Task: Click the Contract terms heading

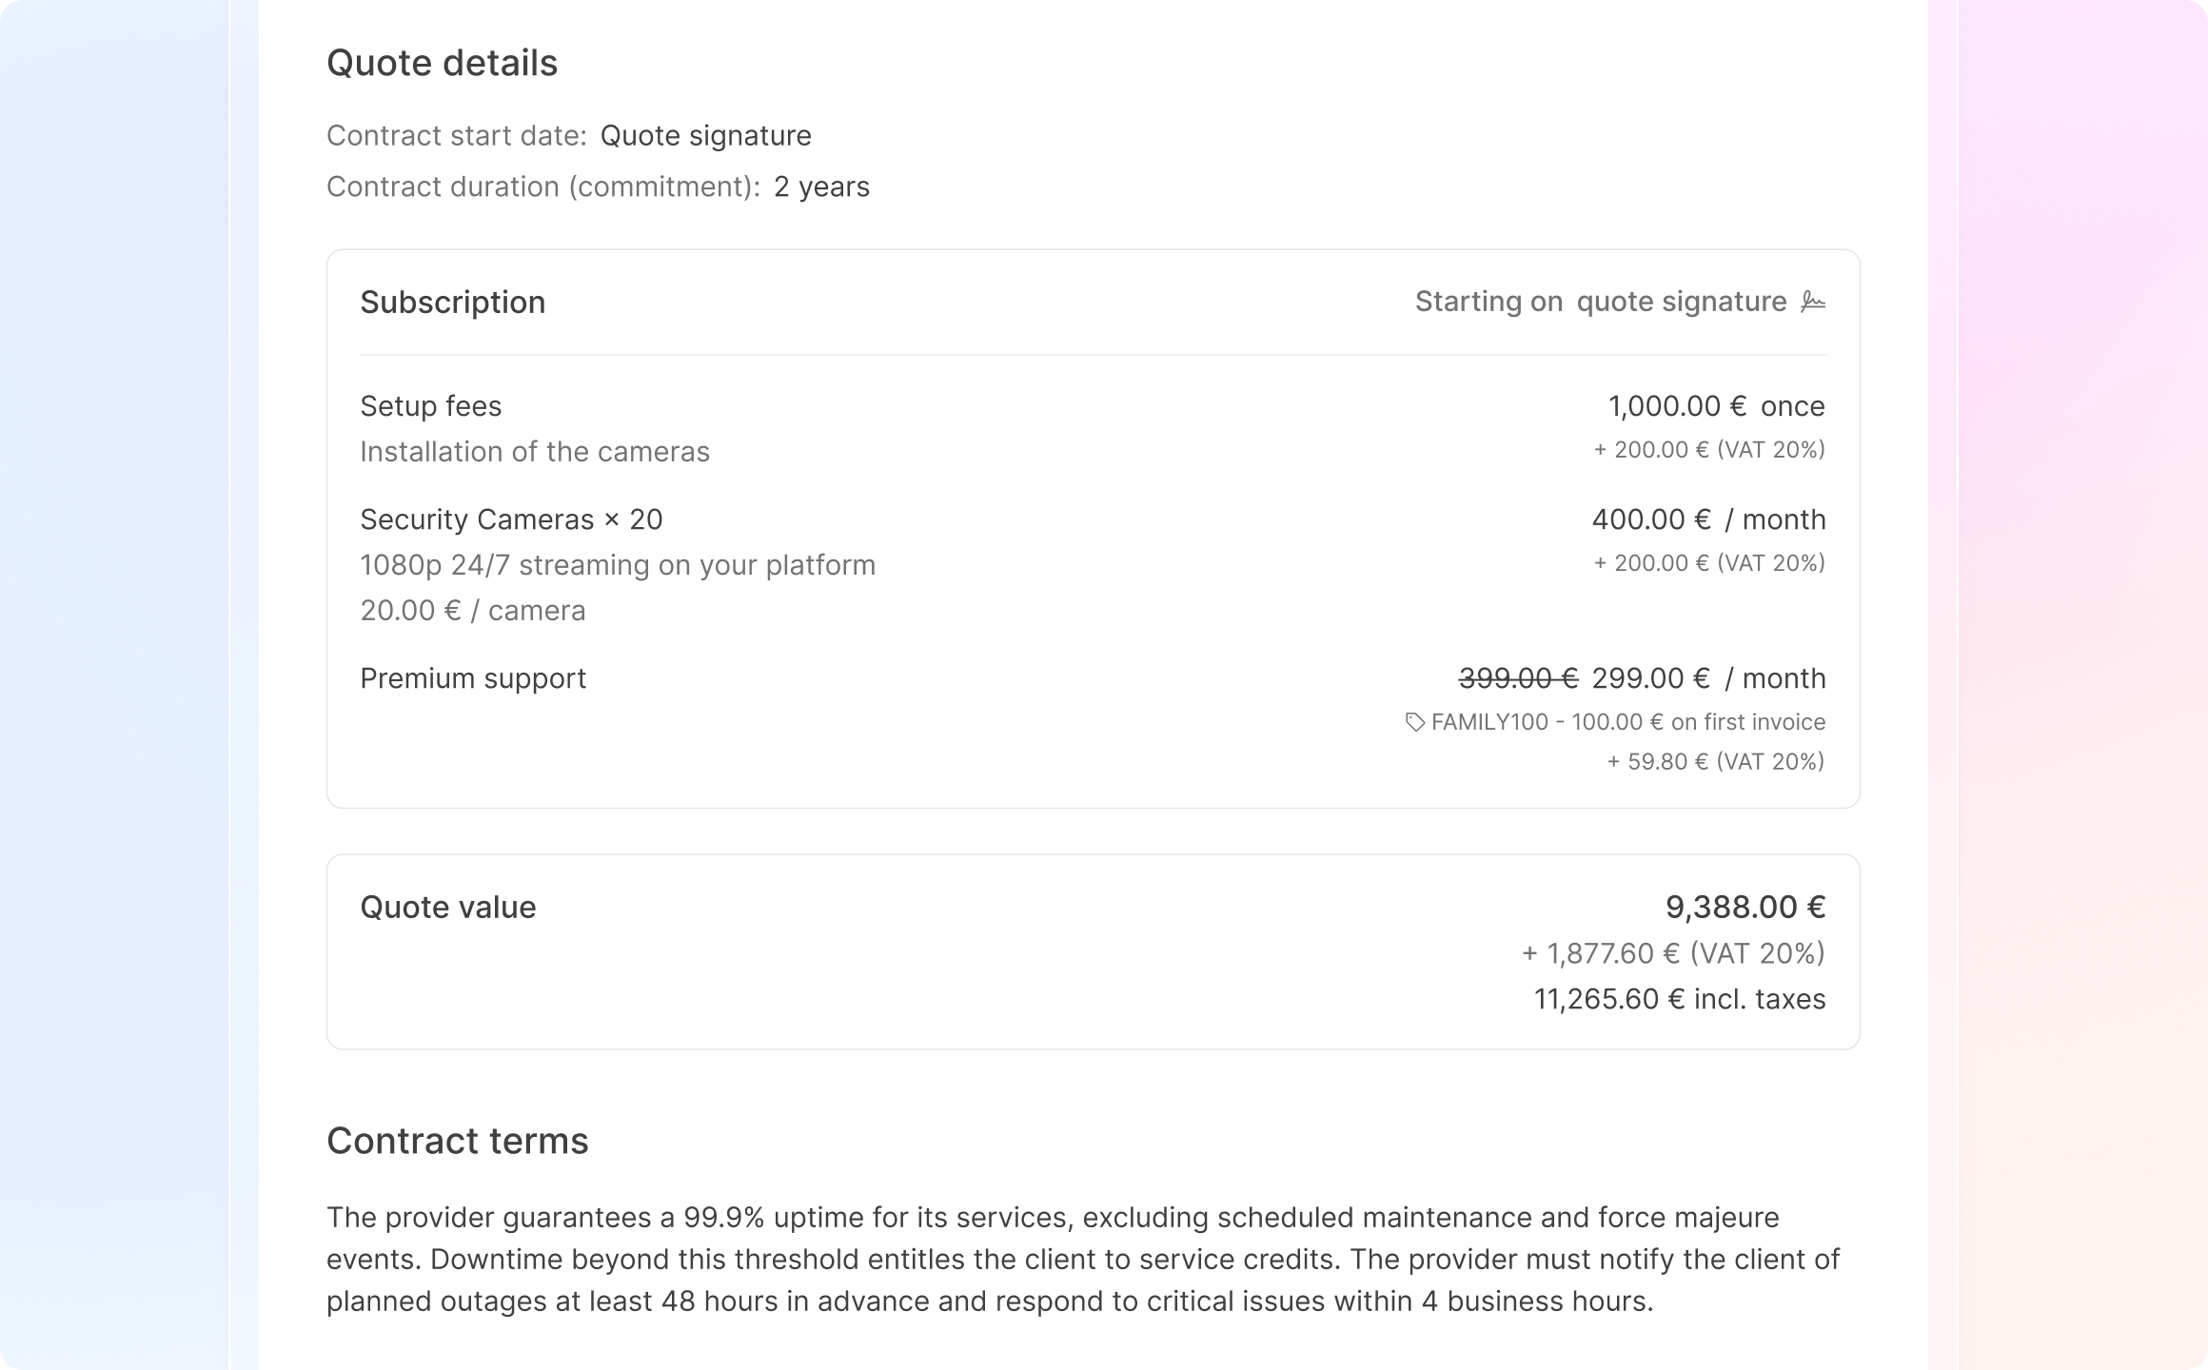Action: tap(457, 1141)
